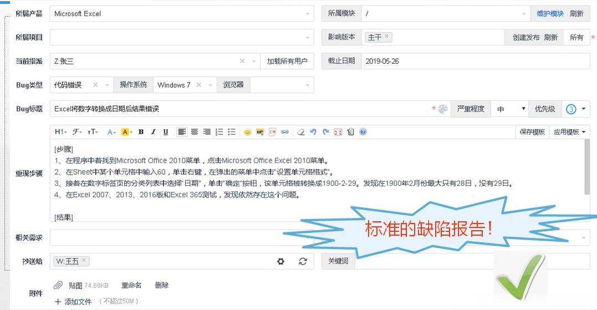Open the operating system dropdown showing Windows 7
This screenshot has height=310, width=597.
pos(185,85)
